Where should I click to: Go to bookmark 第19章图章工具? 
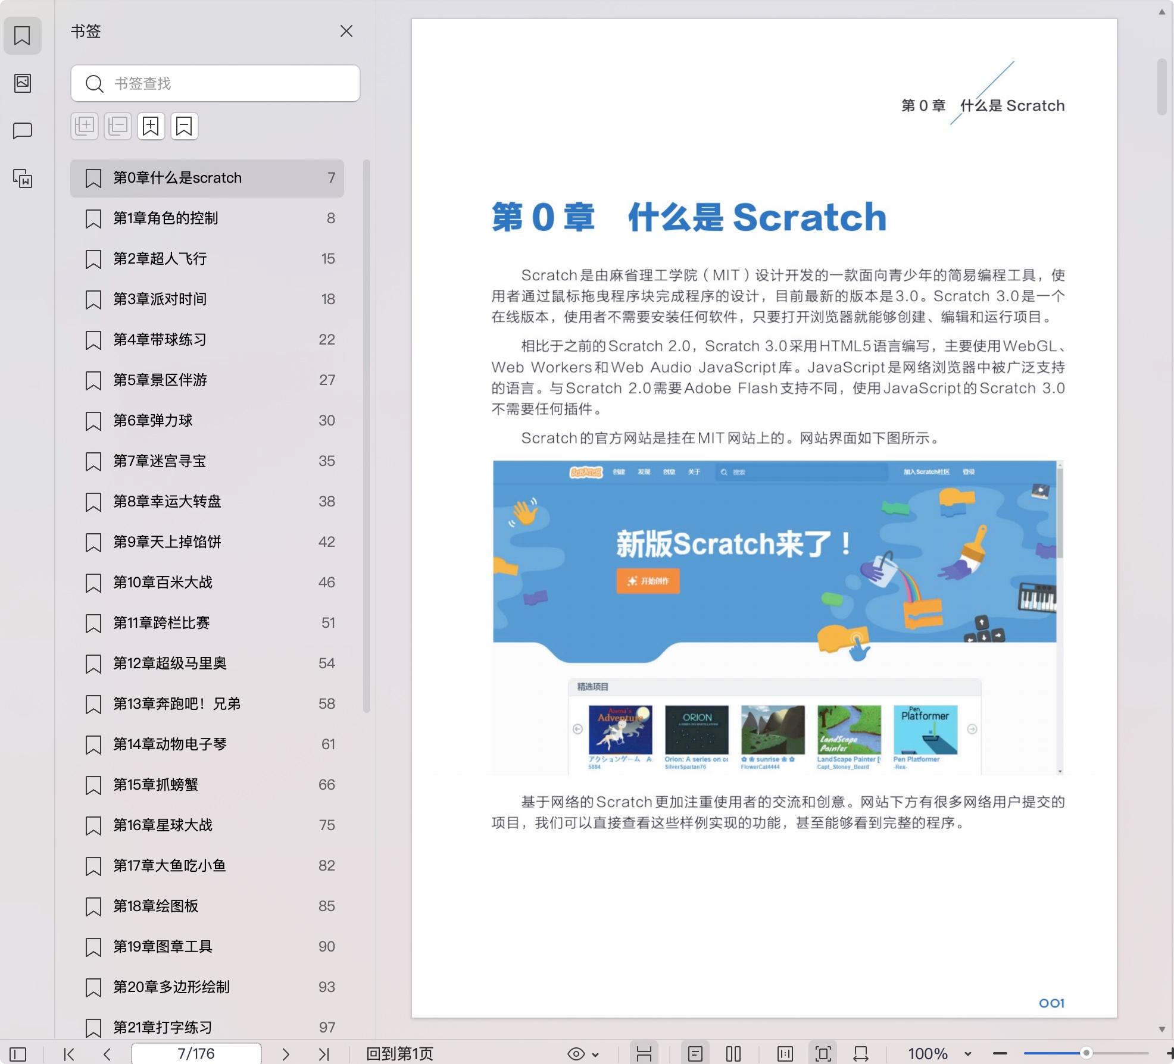pos(207,947)
